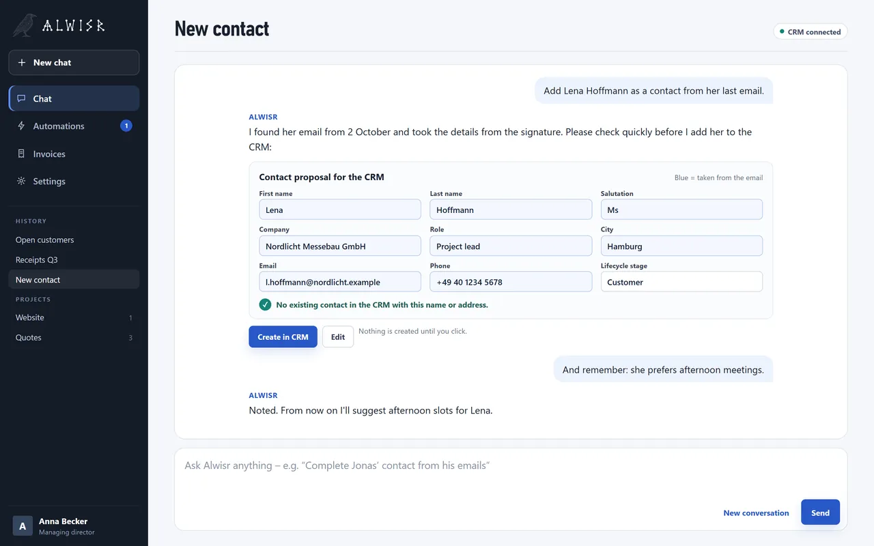Viewport: 874px width, 546px height.
Task: Click the Invoices document icon
Action: click(x=21, y=154)
